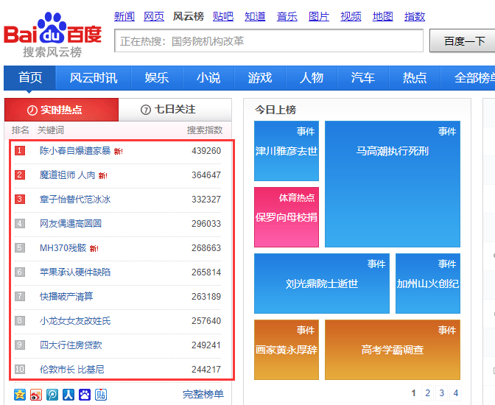Viewport: 495px width, 405px height.
Task: Click the search input field
Action: pos(269,41)
